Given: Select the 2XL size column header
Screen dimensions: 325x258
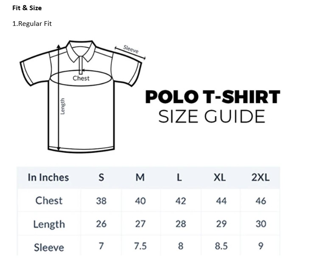Looking at the screenshot, I should (x=260, y=177).
